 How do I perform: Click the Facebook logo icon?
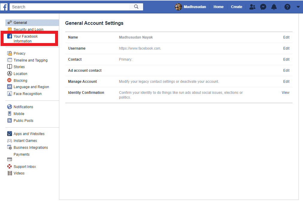[x=4, y=7]
